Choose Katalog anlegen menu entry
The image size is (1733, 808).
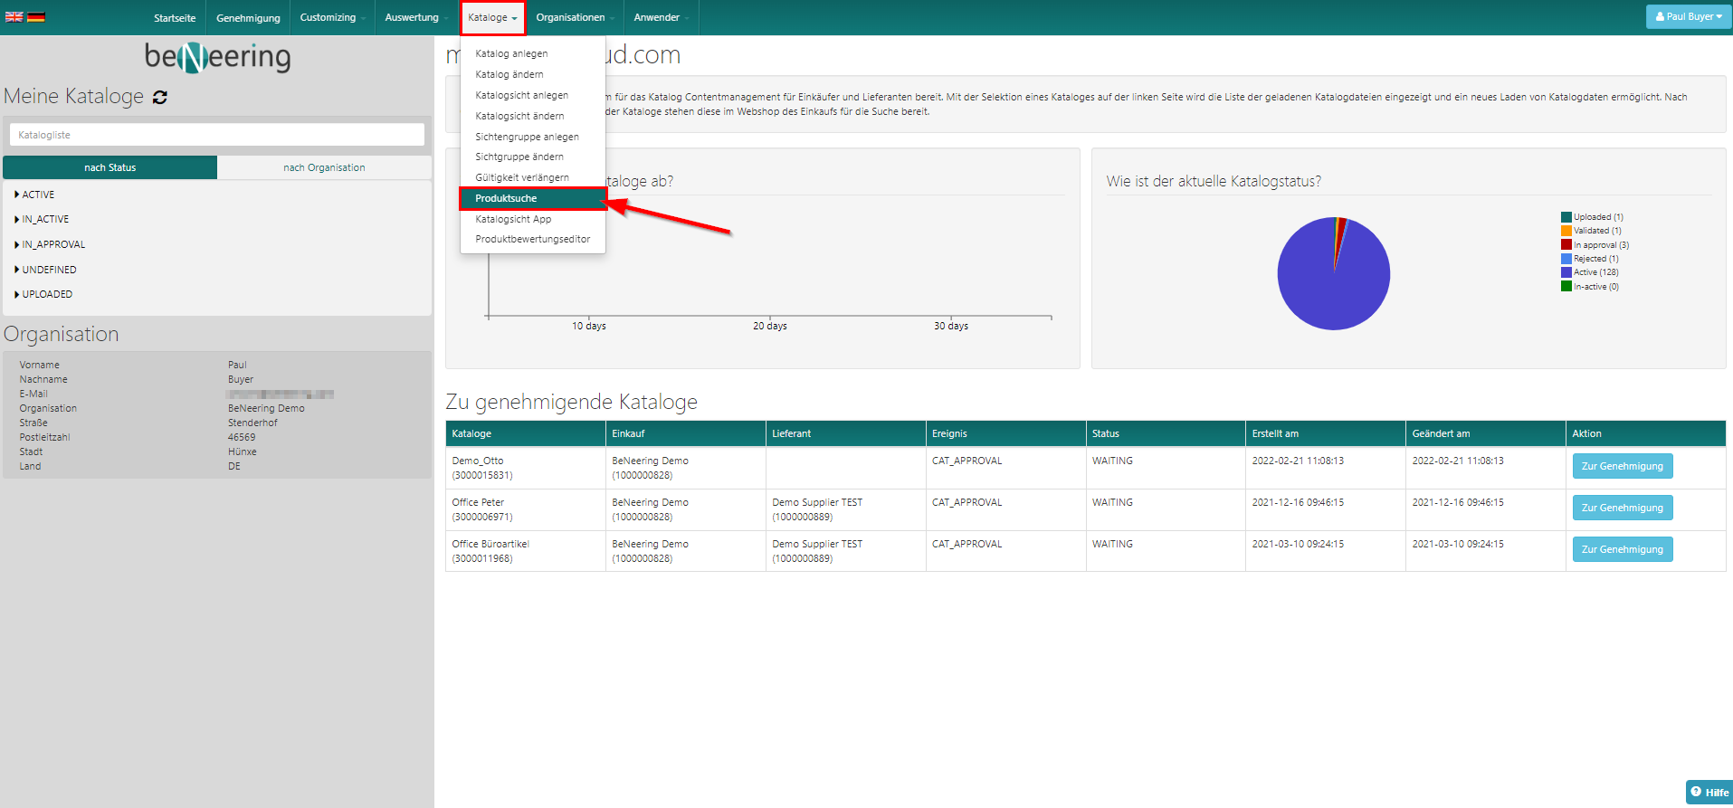tap(511, 53)
